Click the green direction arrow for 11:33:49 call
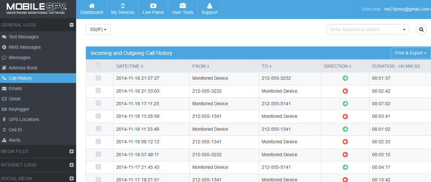 345,129
